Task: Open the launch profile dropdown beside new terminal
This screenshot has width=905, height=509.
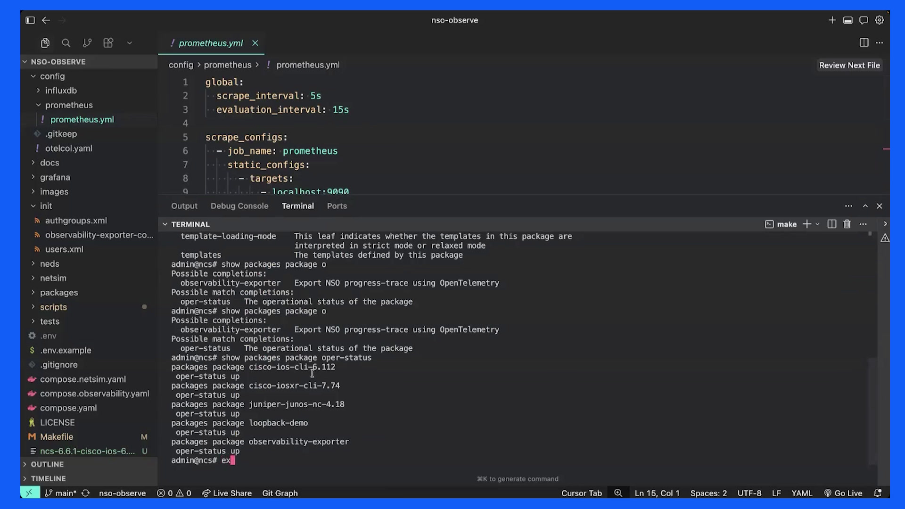Action: (818, 224)
